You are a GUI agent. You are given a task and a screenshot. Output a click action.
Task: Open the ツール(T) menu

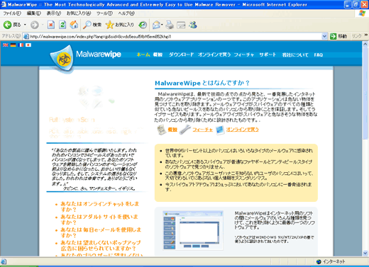click(x=104, y=13)
